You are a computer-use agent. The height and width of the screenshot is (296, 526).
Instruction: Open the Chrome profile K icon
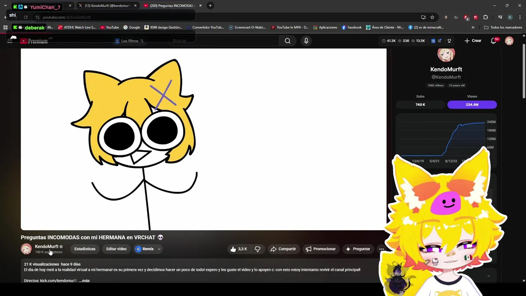510,17
